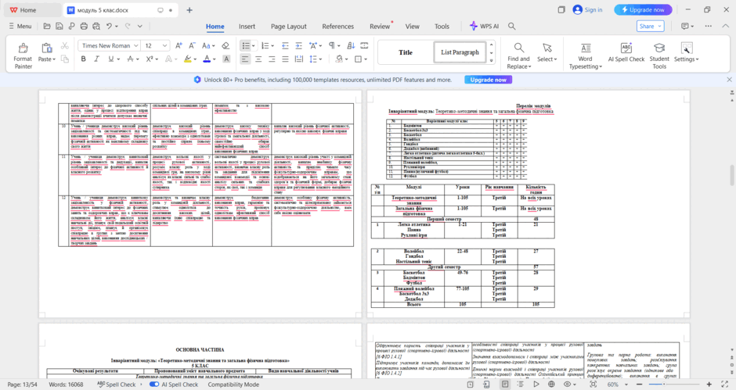The image size is (736, 390).
Task: Toggle bullet list formatting
Action: (x=246, y=45)
